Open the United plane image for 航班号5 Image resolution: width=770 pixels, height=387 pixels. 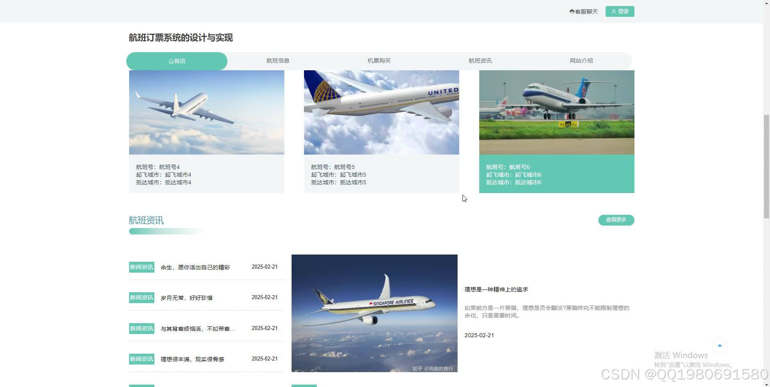pyautogui.click(x=381, y=112)
